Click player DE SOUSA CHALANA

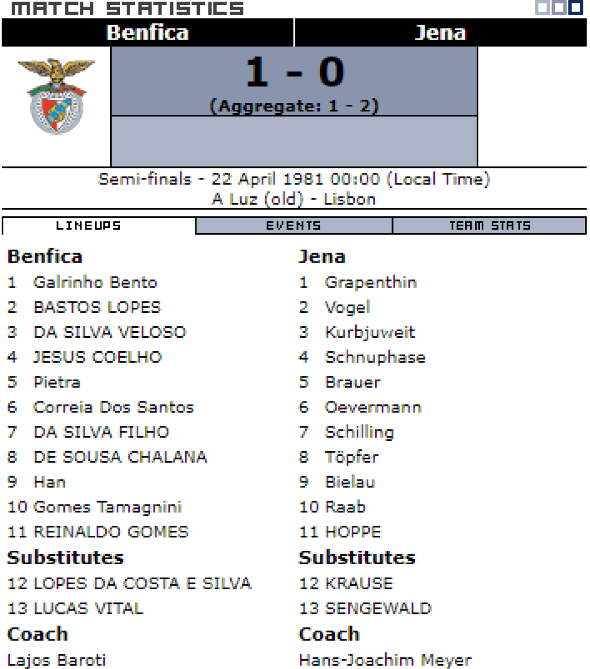[x=120, y=457]
